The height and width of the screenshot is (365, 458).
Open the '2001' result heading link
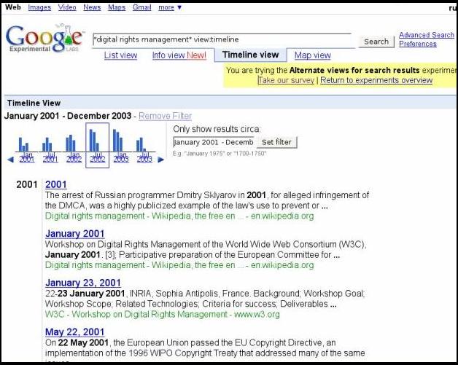56,185
